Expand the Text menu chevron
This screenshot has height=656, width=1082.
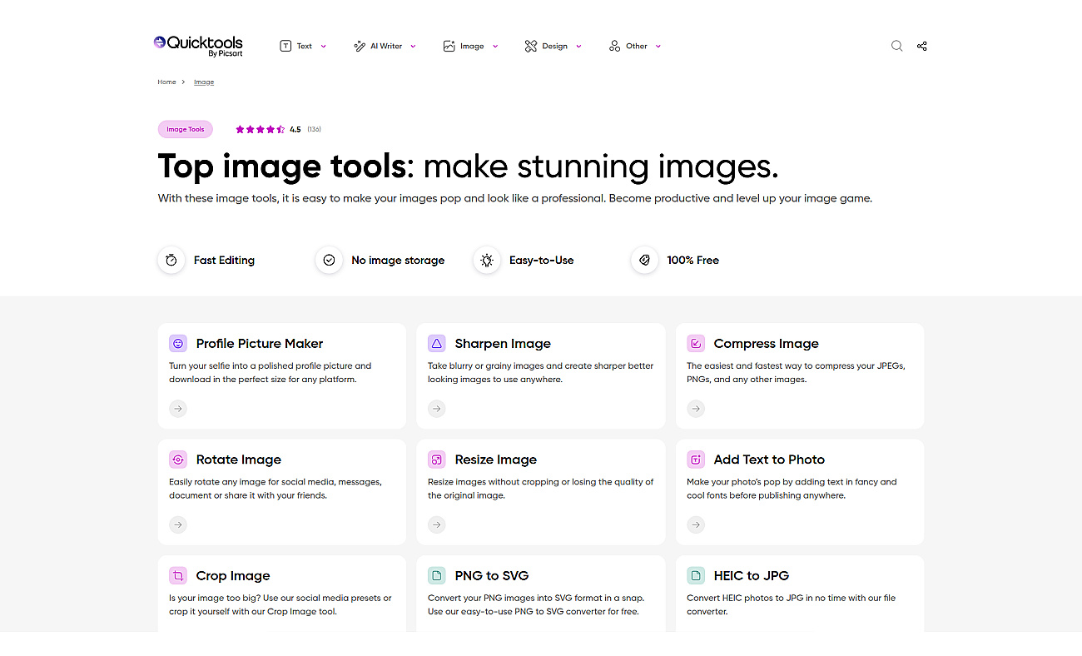(324, 47)
